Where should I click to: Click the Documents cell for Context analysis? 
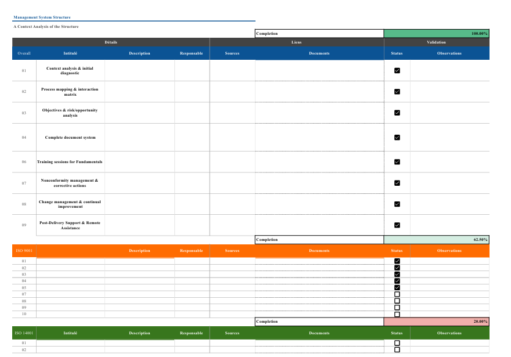(319, 70)
